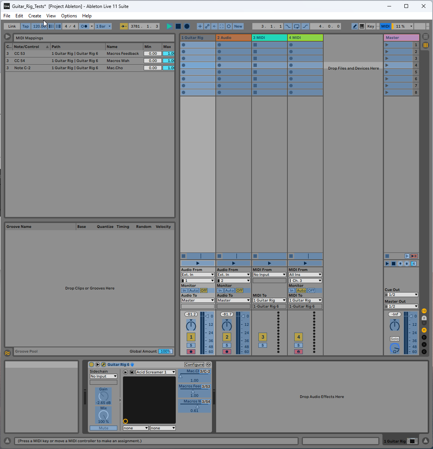Toggle Guitar Rig 6 device activator
Viewport: 433px width, 449px height.
[91, 364]
